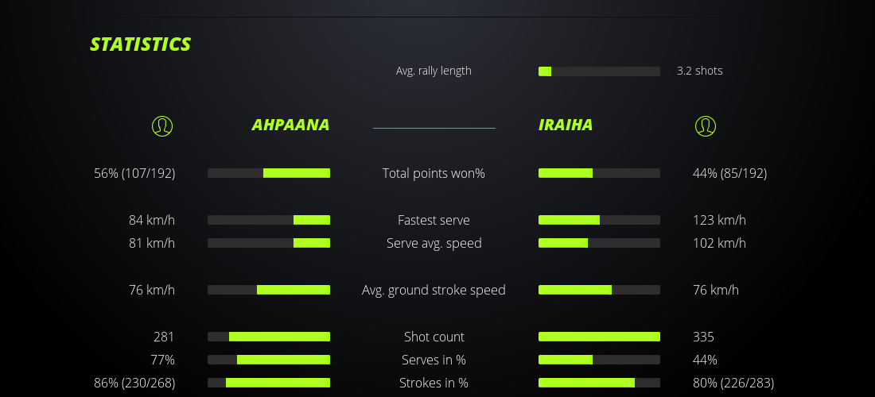Click Ahpaana's Shot count bar
Screen dimensions: 875x397
(x=269, y=337)
